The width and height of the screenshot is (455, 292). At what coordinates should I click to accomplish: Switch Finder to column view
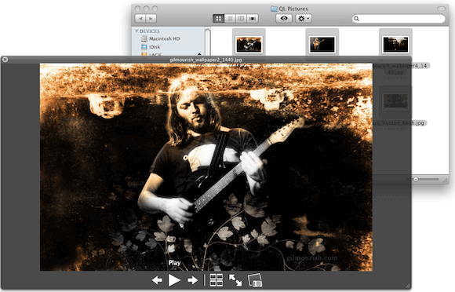click(x=241, y=19)
